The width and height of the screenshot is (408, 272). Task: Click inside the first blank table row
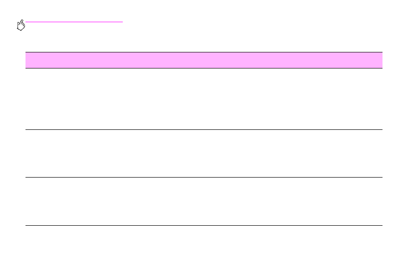tap(204, 99)
